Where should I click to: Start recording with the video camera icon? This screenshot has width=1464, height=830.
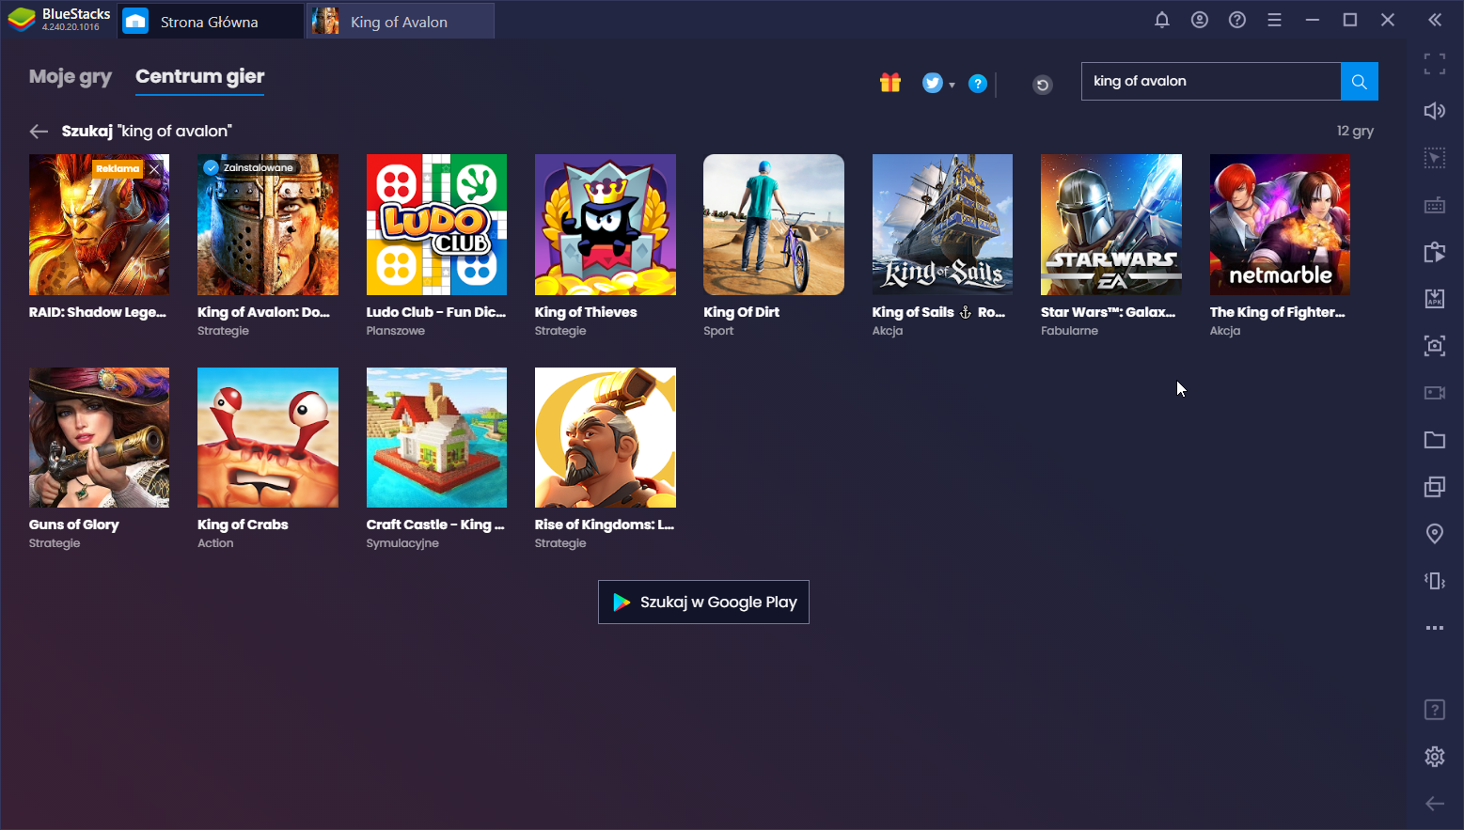click(x=1435, y=393)
